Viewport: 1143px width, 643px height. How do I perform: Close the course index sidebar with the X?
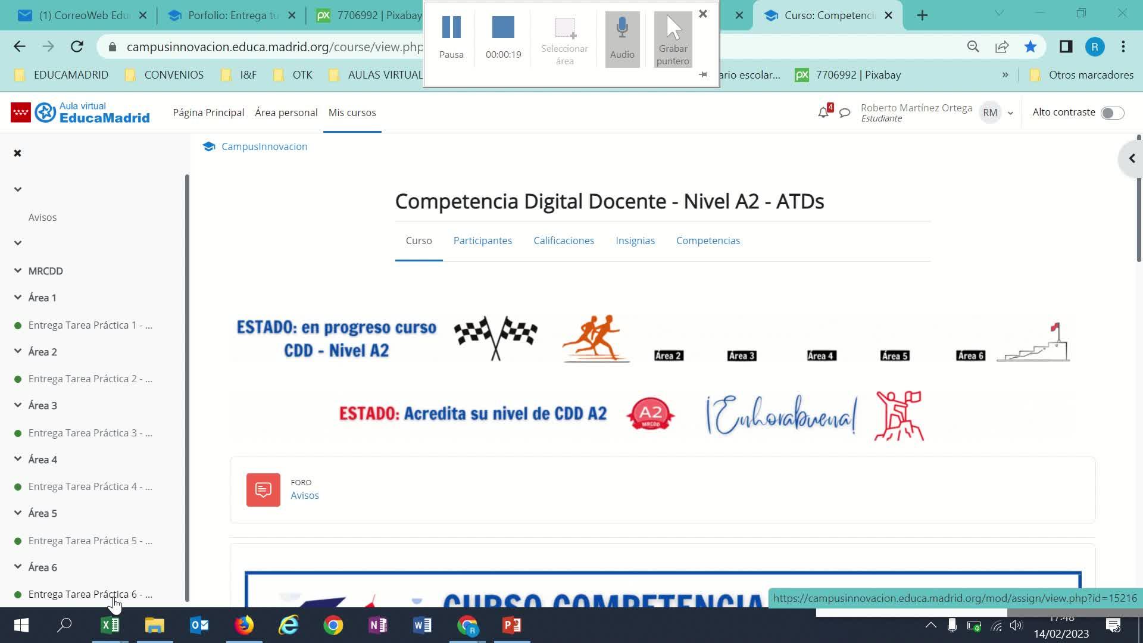click(x=18, y=154)
